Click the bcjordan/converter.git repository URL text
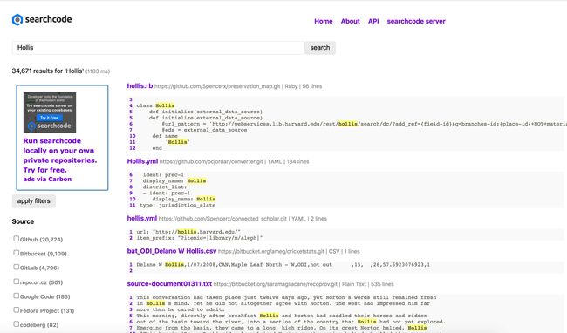Image resolution: width=567 pixels, height=333 pixels. pyautogui.click(x=211, y=161)
